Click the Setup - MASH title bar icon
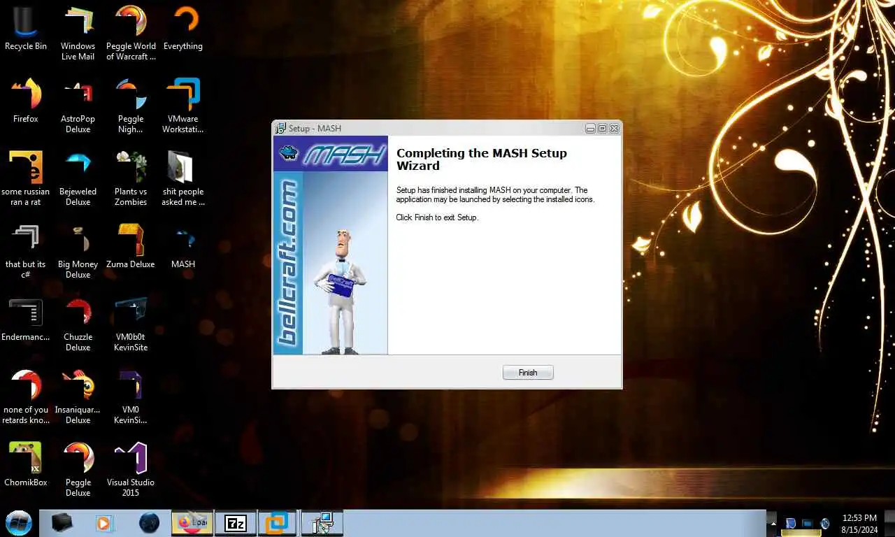Screen dimensions: 895x537 tap(280, 128)
